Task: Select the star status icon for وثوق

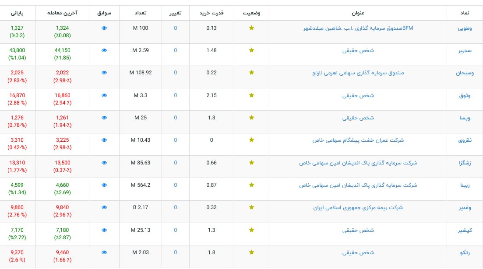Action: [x=251, y=95]
